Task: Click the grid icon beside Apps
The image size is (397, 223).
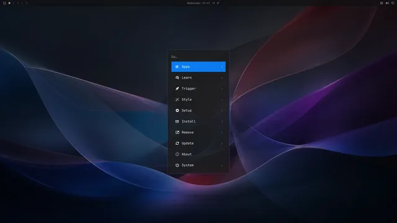Action: (x=177, y=66)
